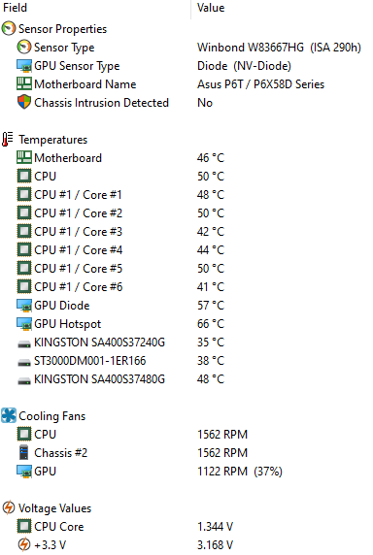Select the ST3000DM001-1ER166 label

(90, 361)
